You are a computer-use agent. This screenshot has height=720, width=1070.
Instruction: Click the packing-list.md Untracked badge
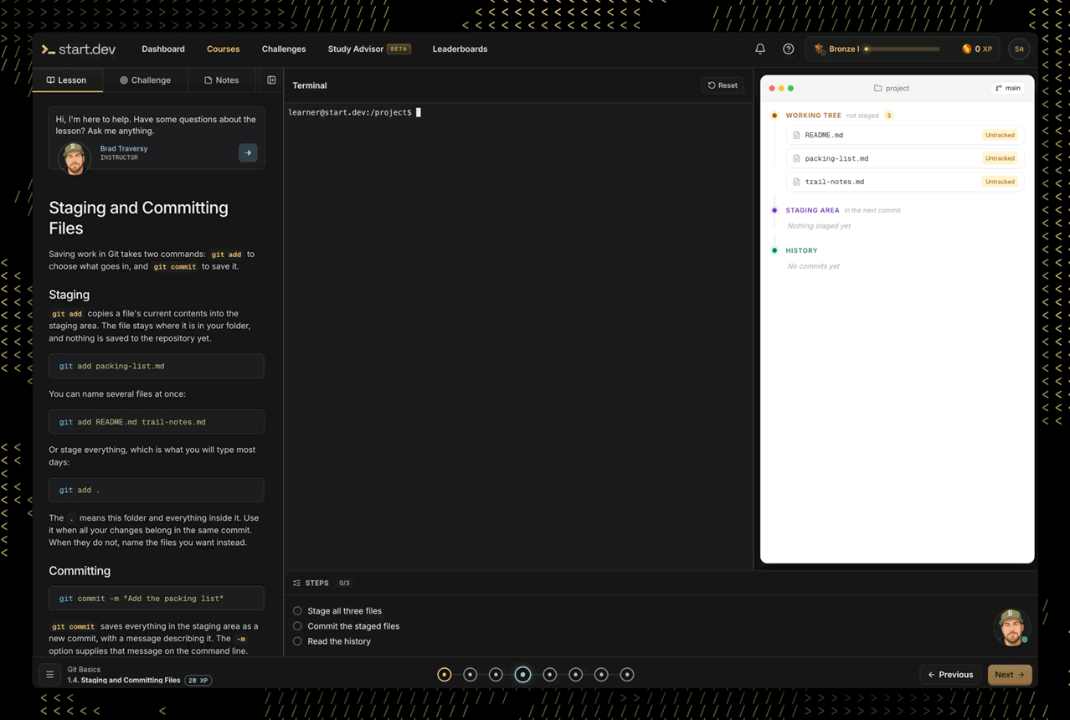coord(1000,158)
